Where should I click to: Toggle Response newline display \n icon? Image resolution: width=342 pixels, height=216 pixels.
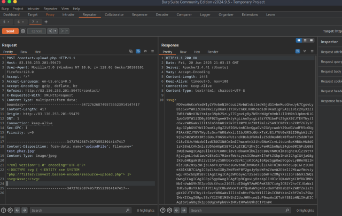pos(305,51)
